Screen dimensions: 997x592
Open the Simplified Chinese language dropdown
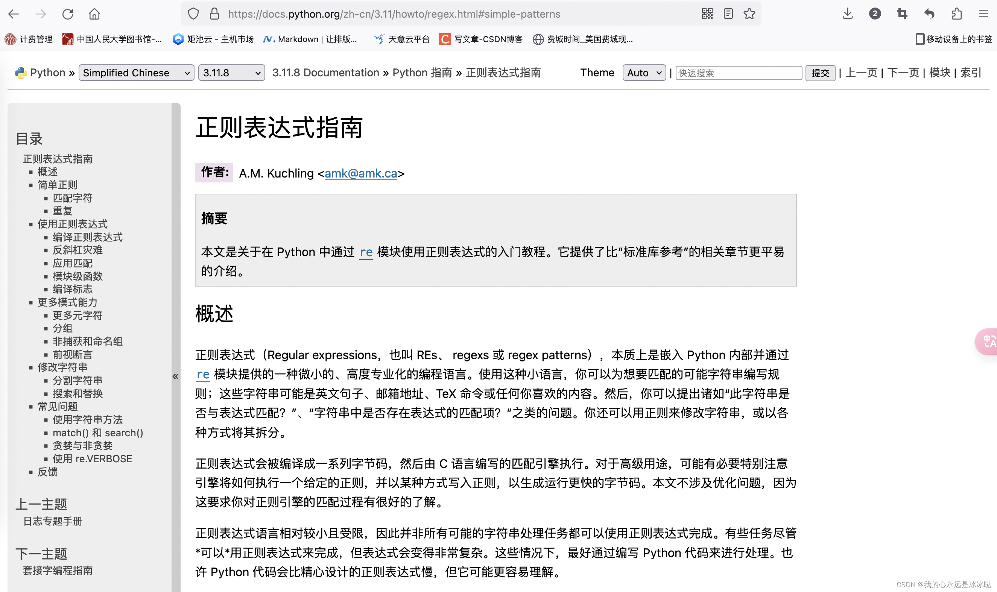(x=136, y=73)
